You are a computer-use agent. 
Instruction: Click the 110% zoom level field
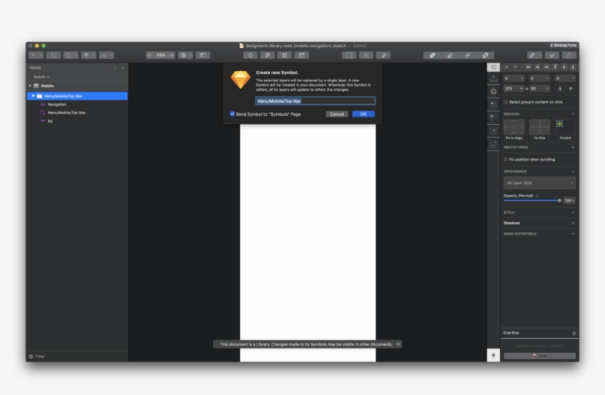[x=161, y=55]
